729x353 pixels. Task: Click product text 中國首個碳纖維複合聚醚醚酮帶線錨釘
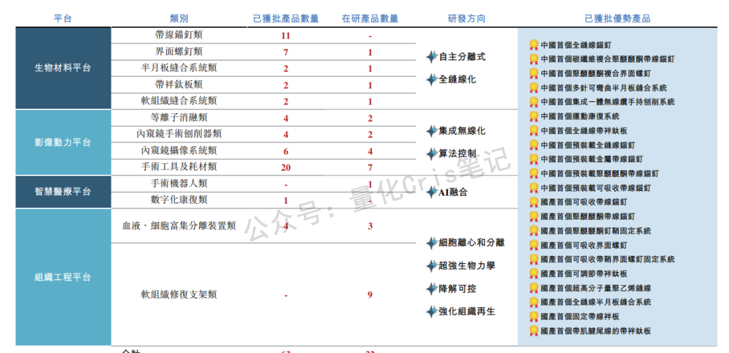coord(608,59)
